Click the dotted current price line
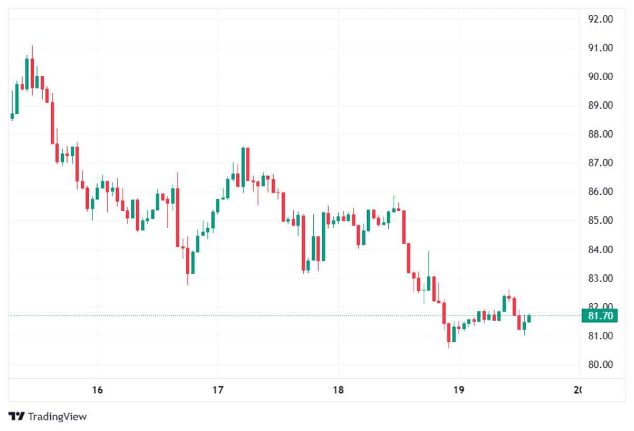Viewport: 634px width, 431px height. pyautogui.click(x=264, y=315)
